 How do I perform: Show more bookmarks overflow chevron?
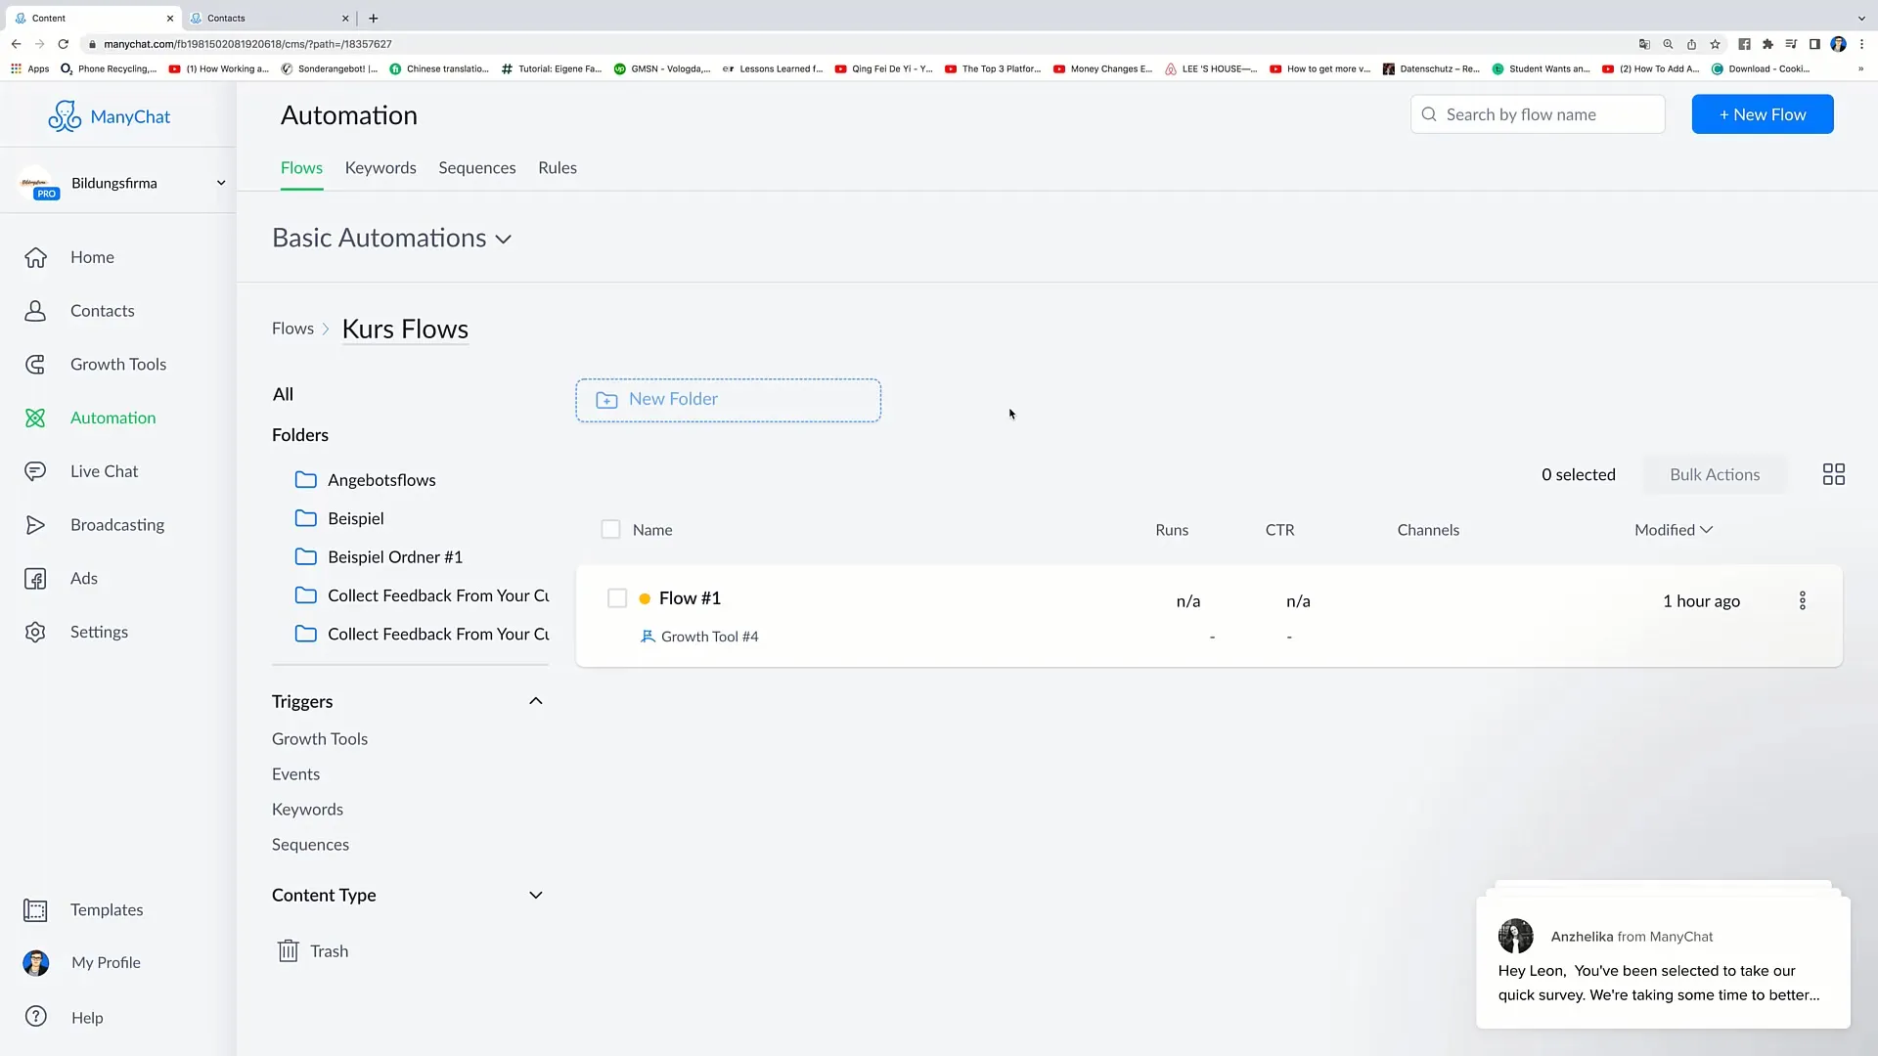point(1860,69)
